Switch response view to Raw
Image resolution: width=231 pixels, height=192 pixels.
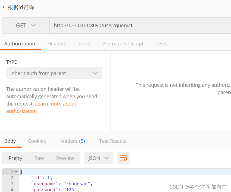click(x=39, y=158)
